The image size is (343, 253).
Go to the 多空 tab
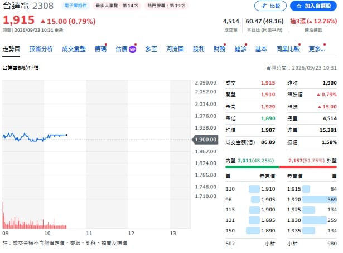pos(151,49)
